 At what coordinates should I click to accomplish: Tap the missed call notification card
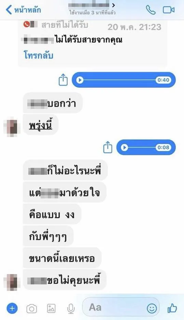93,43
